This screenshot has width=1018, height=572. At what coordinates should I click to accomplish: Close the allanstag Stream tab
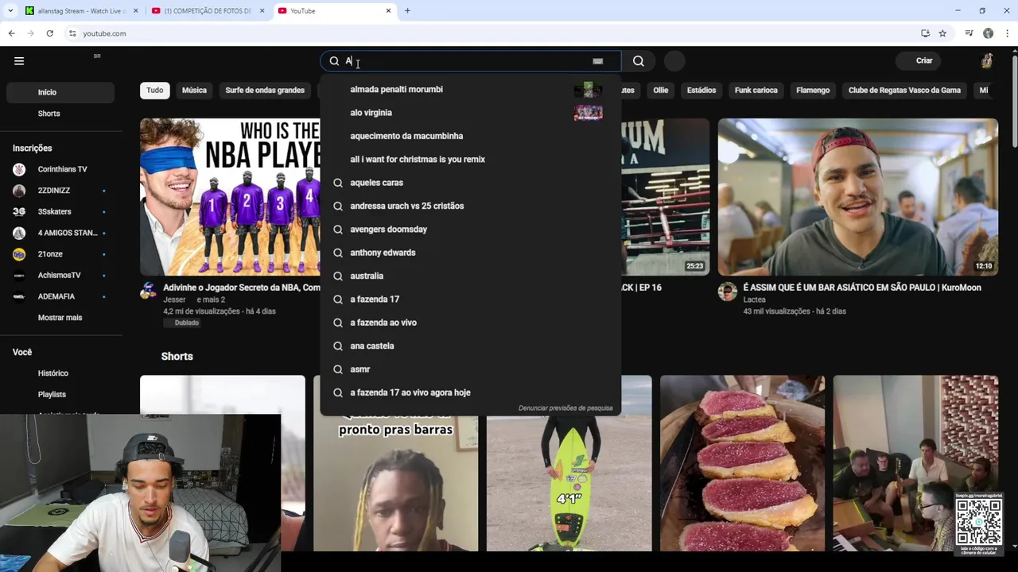[x=135, y=11]
